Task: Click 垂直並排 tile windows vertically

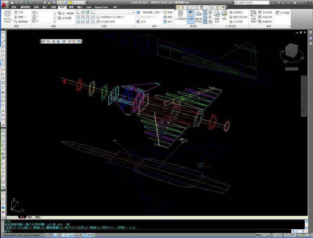Action: click(265, 17)
